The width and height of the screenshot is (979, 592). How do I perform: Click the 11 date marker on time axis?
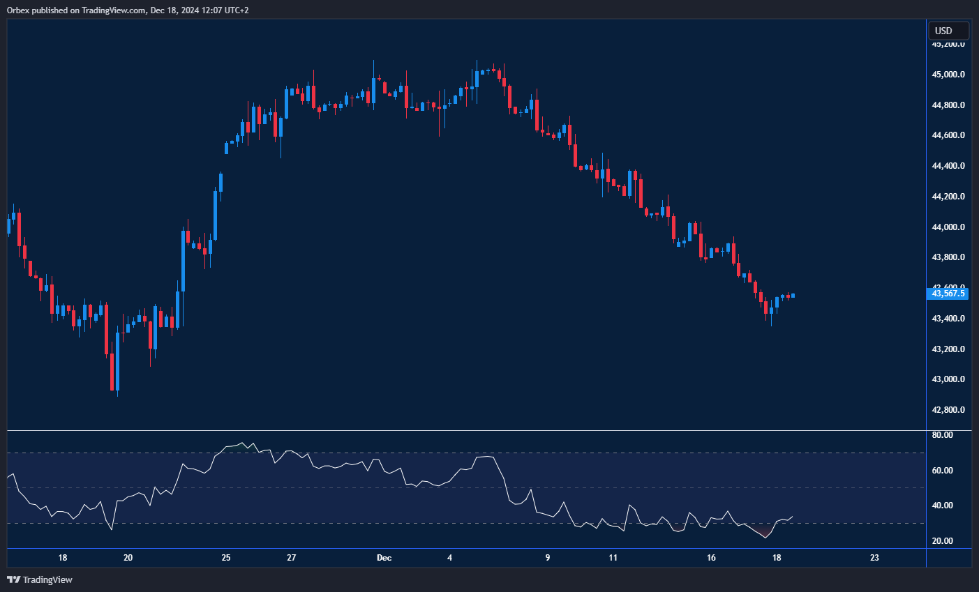point(613,558)
